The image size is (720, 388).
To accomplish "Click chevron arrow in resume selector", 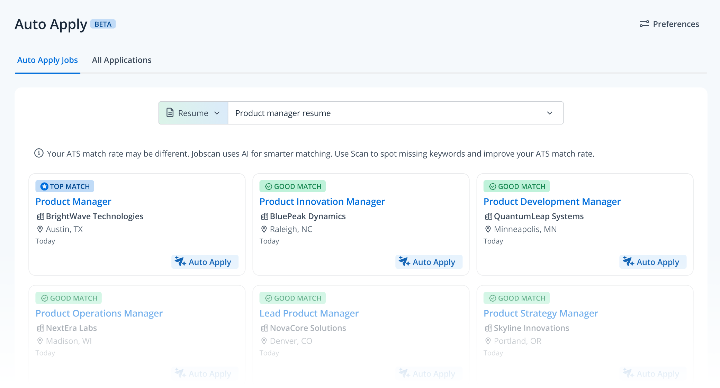I will (x=550, y=113).
